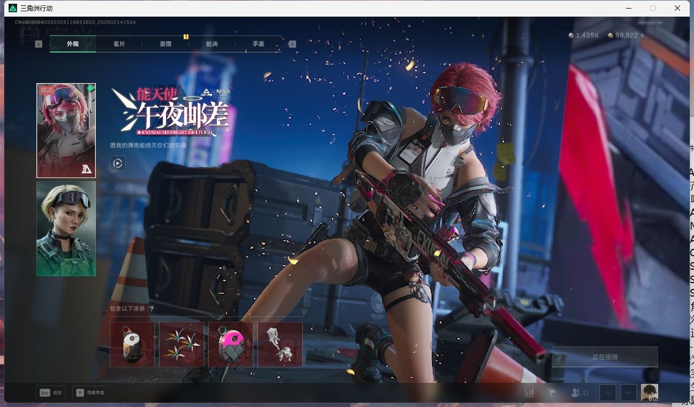Viewport: 694px width, 407px height.
Task: Click the 三角洲行动 app icon in title bar
Action: tap(13, 8)
